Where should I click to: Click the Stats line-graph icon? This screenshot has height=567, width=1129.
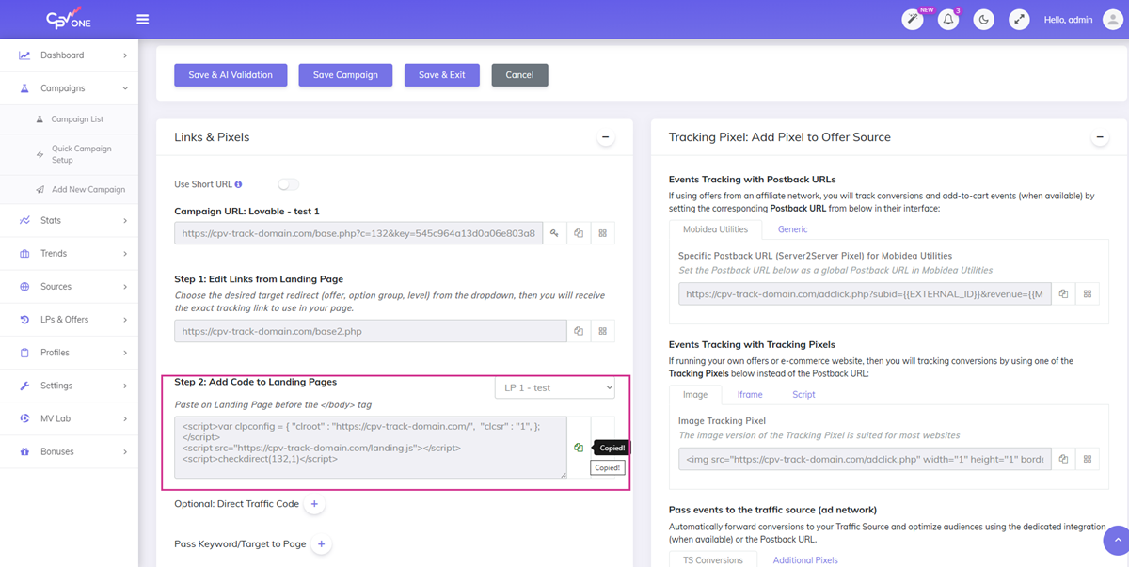click(24, 220)
